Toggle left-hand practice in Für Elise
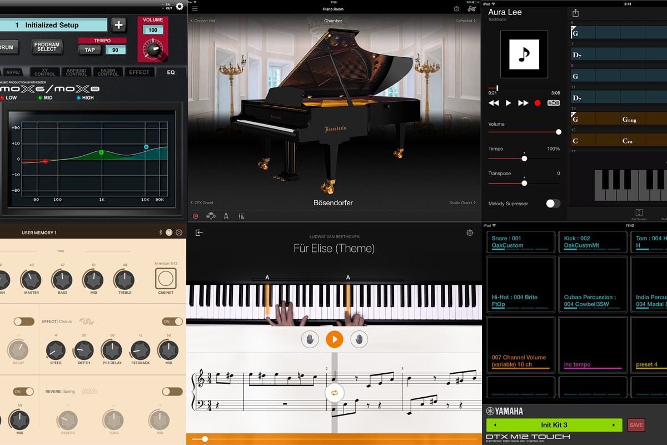 (x=310, y=339)
